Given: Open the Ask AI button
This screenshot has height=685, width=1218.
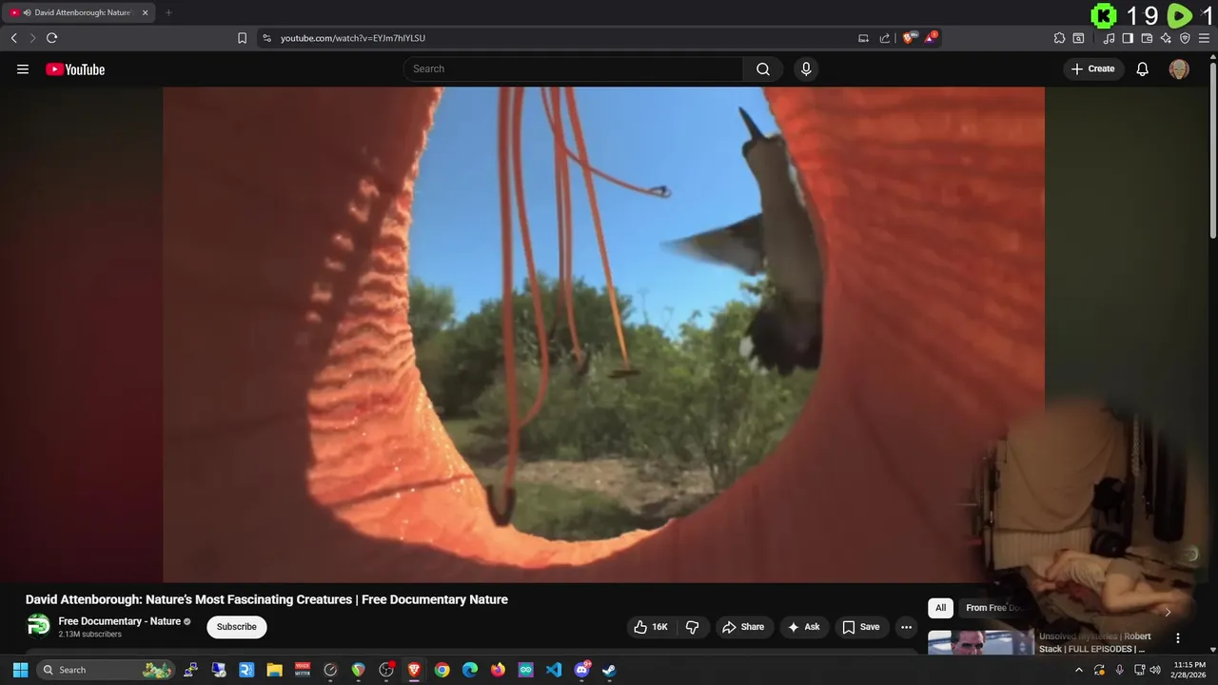Looking at the screenshot, I should tap(804, 627).
